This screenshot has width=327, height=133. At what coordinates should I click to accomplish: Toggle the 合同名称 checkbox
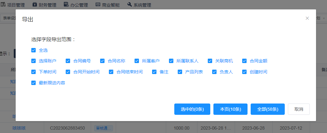coord(102,61)
